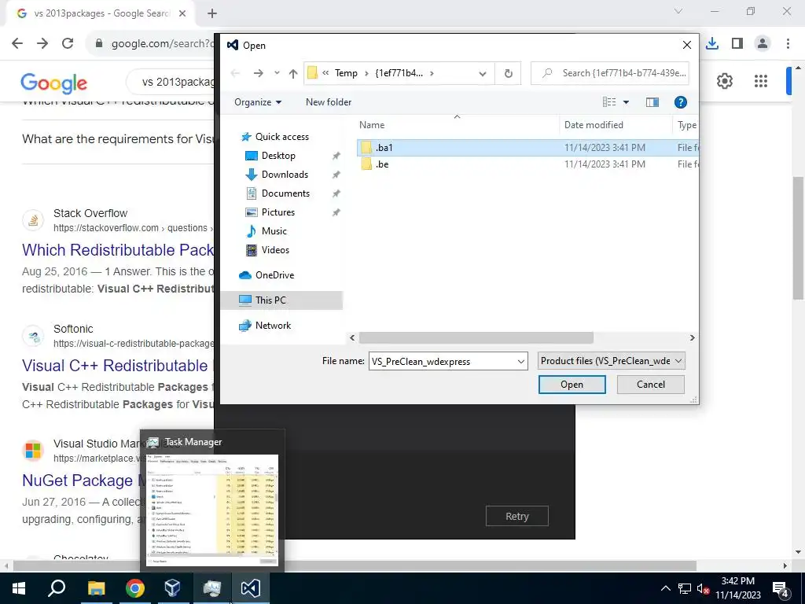The image size is (805, 604).
Task: Open Music in navigation pane
Action: coord(273,231)
